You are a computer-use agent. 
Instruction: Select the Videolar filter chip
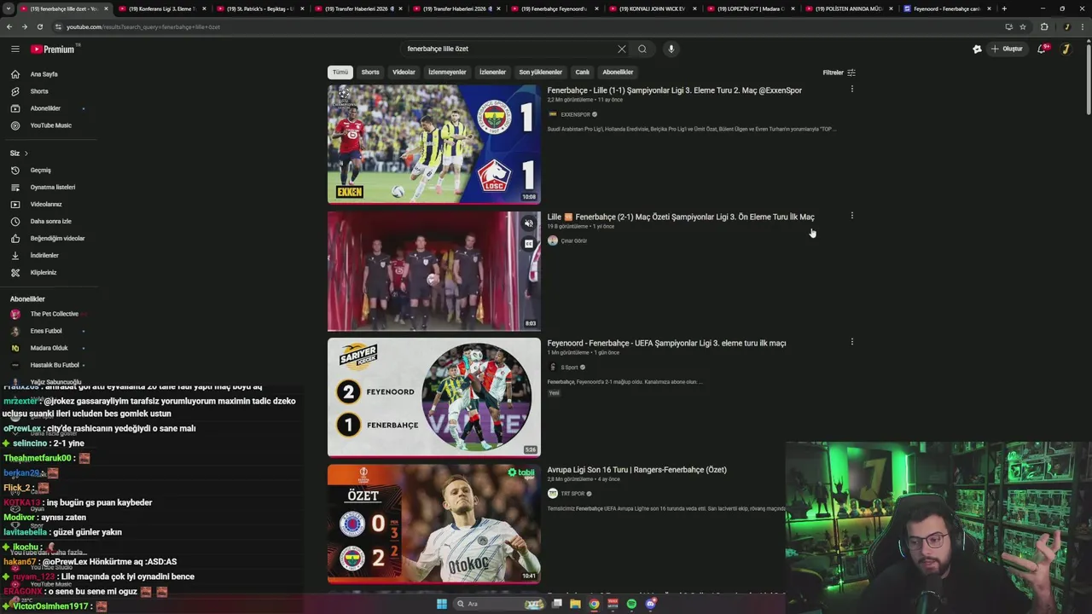pos(404,72)
